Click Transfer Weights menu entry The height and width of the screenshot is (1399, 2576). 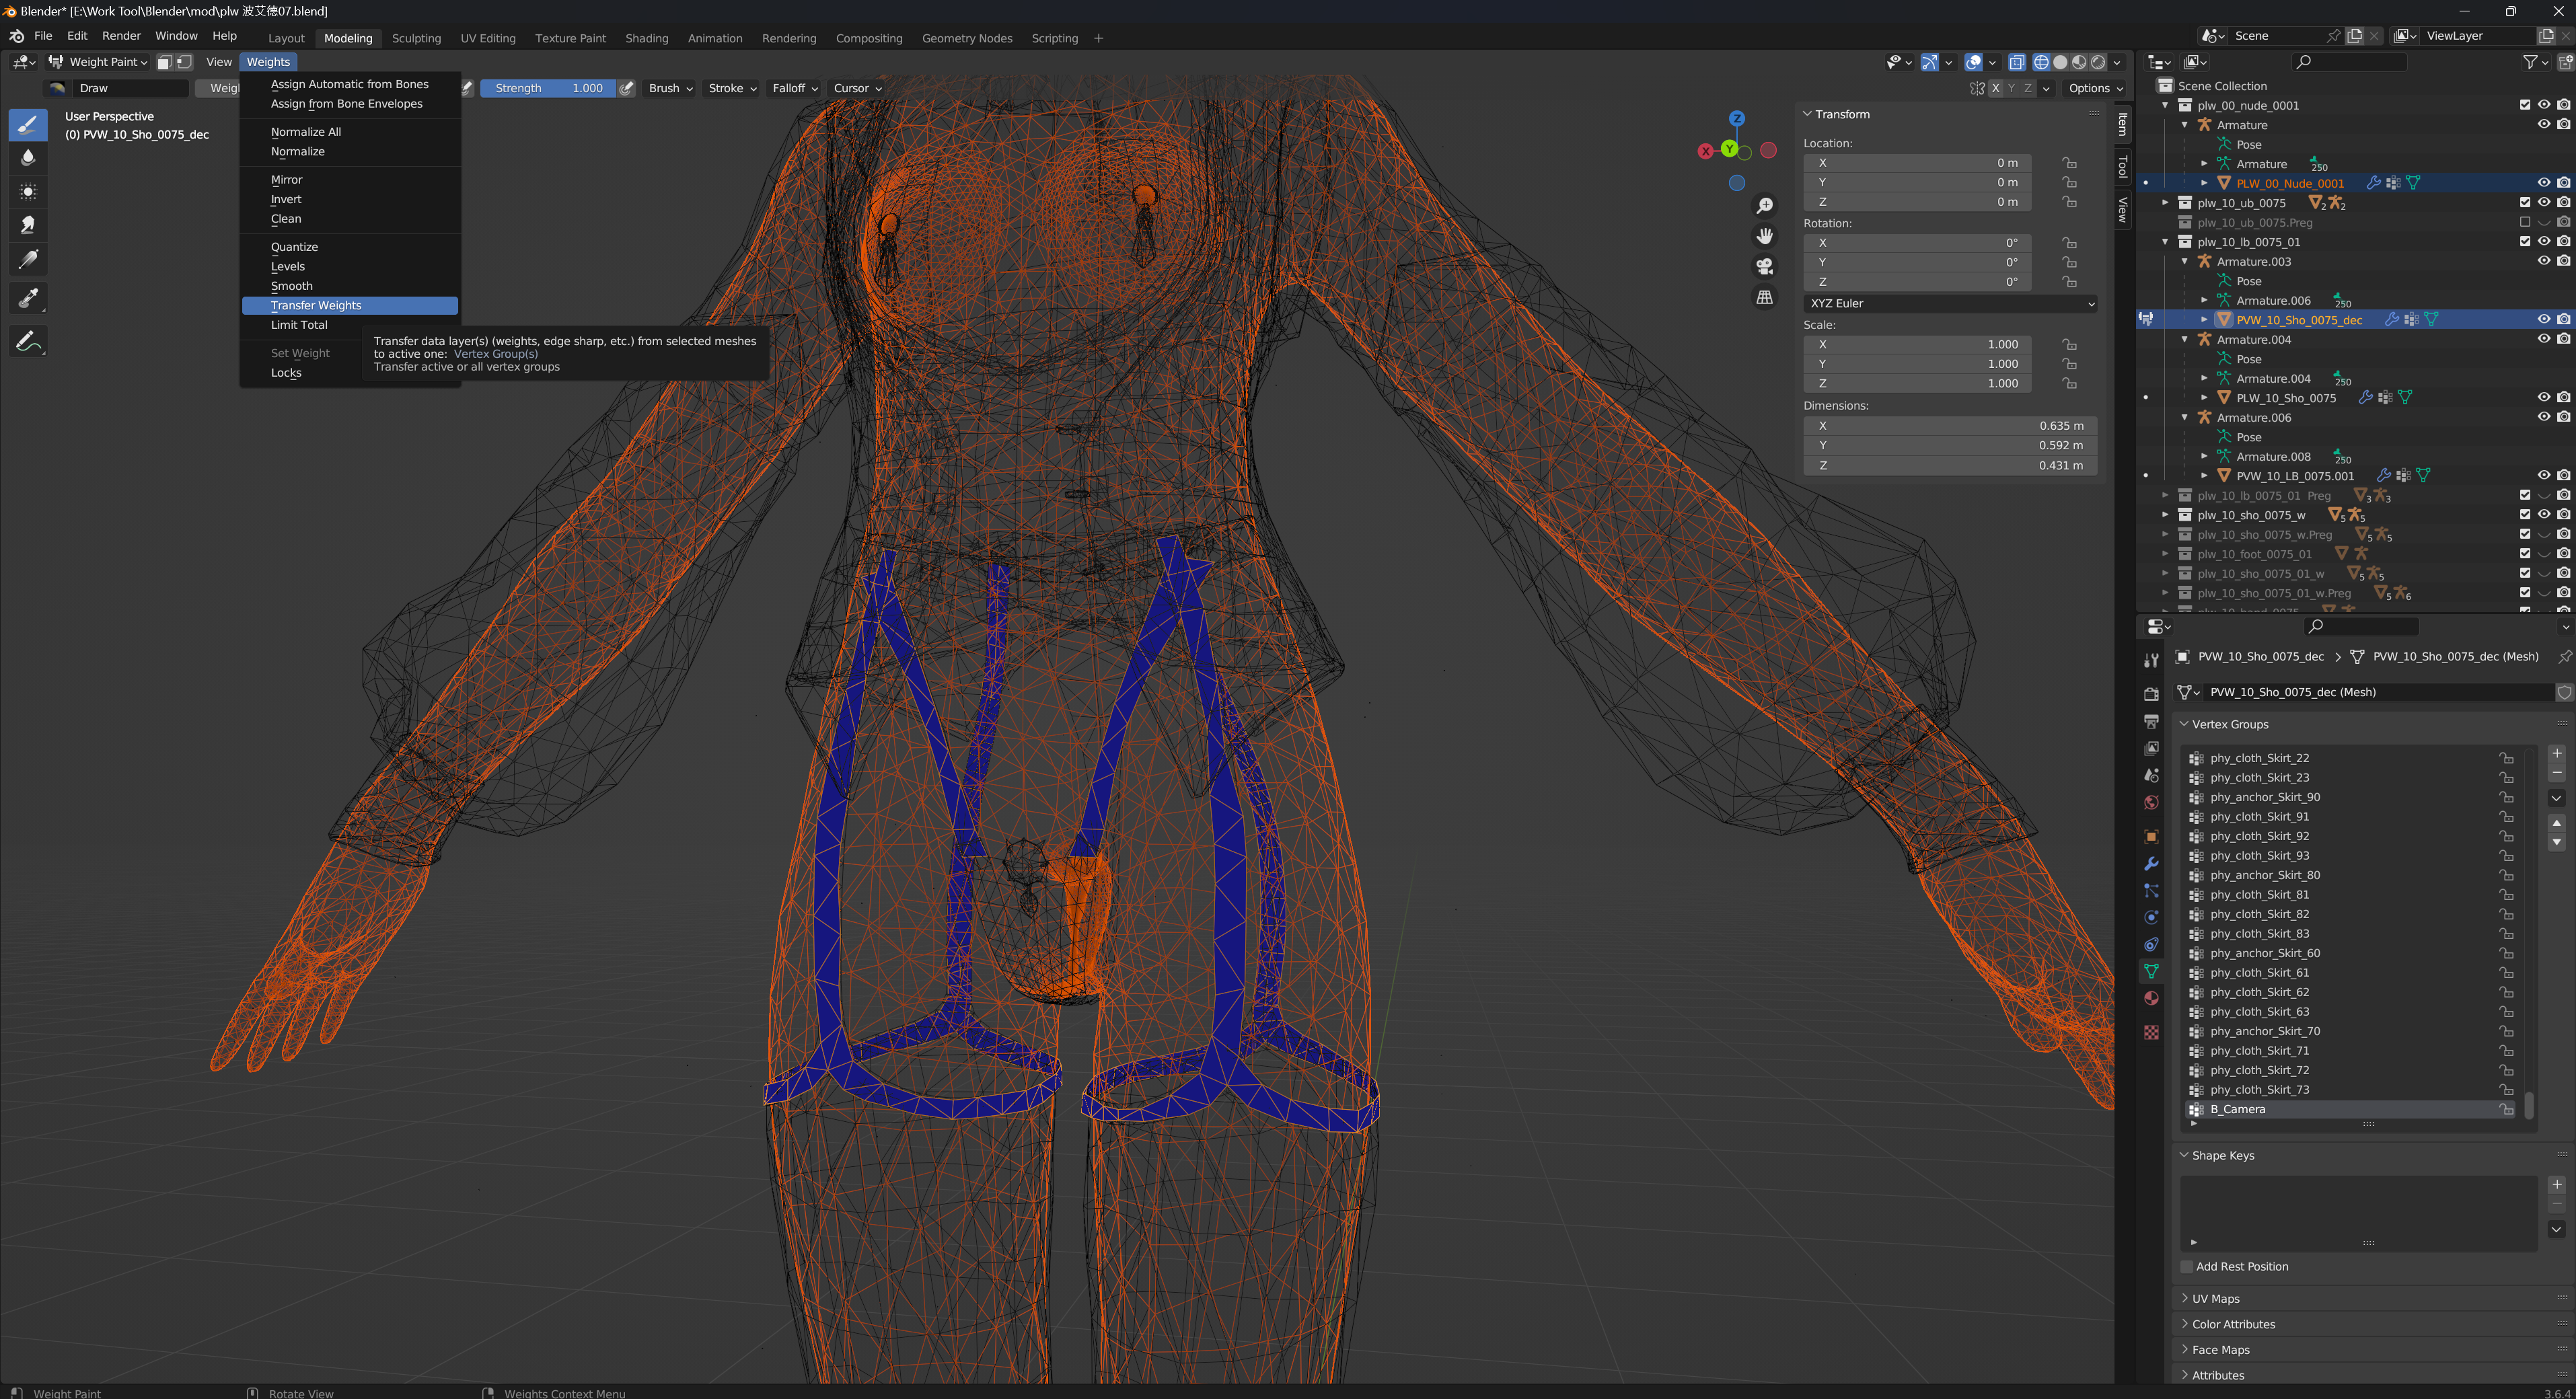click(316, 305)
